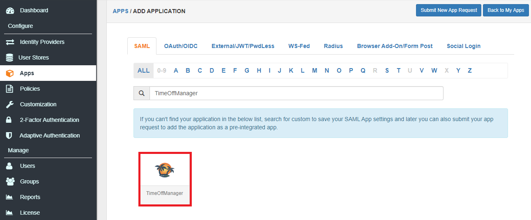Filter apps by letter E
Screen dimensions: 531x220
(223, 71)
